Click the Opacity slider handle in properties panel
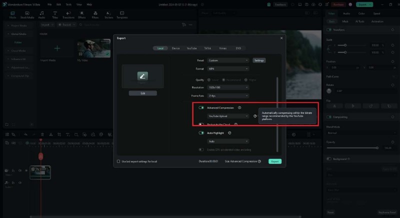 click(377, 147)
